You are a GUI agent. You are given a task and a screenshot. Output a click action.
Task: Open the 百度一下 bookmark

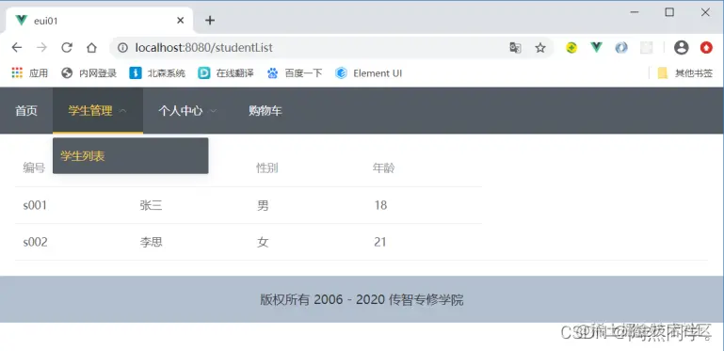click(295, 72)
